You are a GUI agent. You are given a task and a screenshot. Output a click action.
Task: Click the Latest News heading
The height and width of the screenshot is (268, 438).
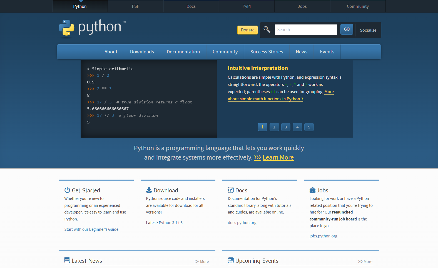tap(87, 261)
